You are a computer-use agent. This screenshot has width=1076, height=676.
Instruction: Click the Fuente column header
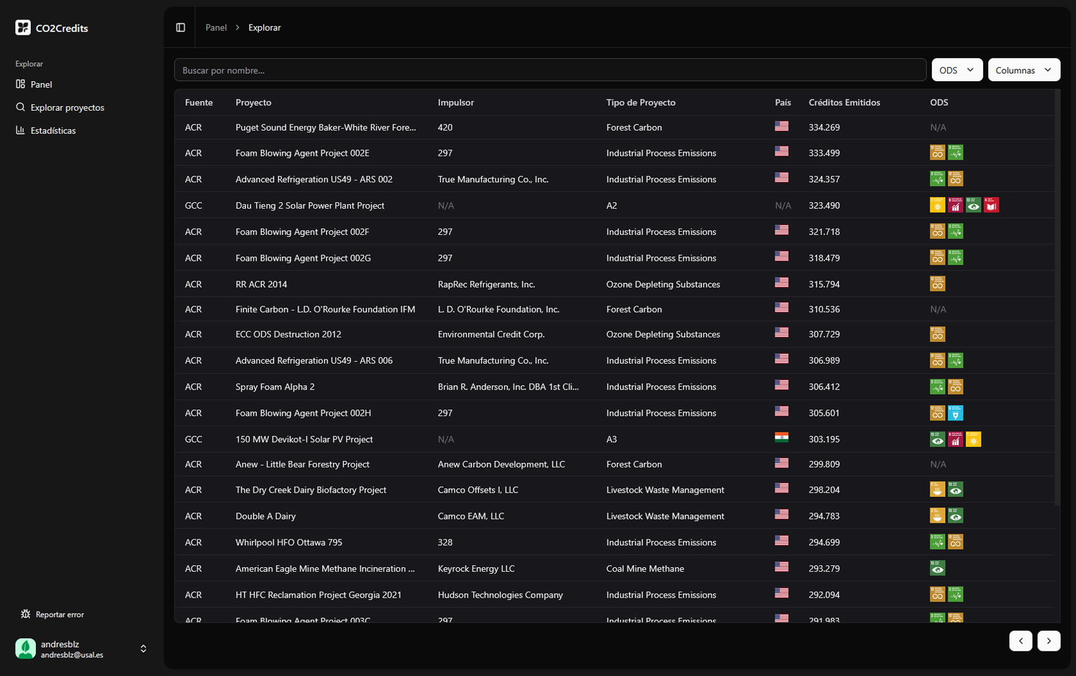coord(198,102)
